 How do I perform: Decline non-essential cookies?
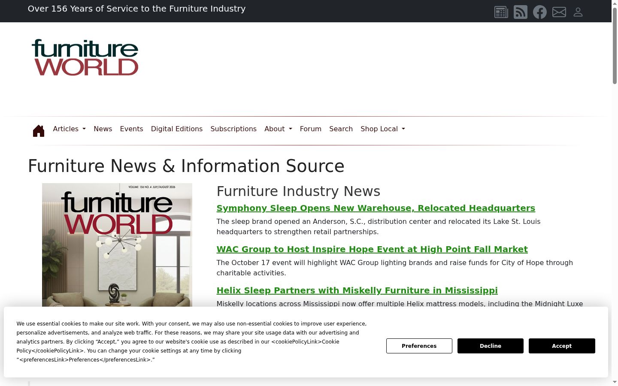(x=491, y=346)
